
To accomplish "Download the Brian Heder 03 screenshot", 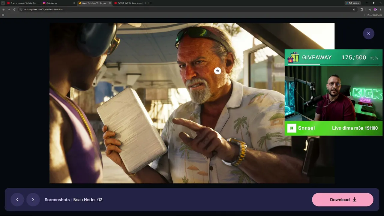I will tap(343, 199).
